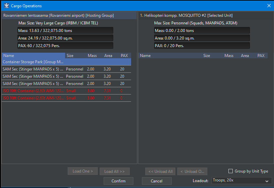Image resolution: width=274 pixels, height=188 pixels.
Task: Click PAX header in selected unit list
Action: point(261,56)
